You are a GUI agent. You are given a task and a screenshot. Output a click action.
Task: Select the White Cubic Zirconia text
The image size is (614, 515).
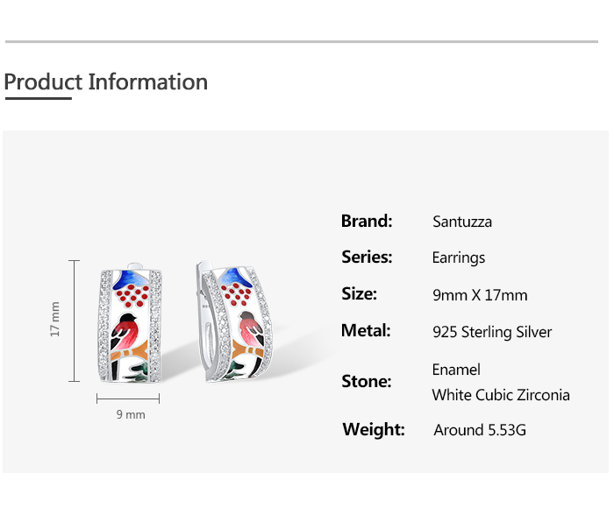coord(500,395)
